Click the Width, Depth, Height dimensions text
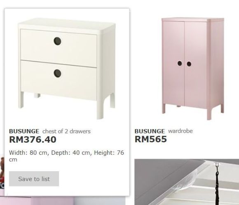Image resolution: width=239 pixels, height=205 pixels. [66, 156]
